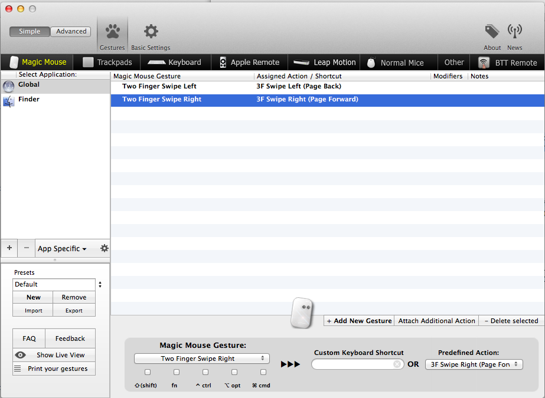The width and height of the screenshot is (545, 398).
Task: Open the Gestures paw toolbar icon
Action: [x=112, y=32]
